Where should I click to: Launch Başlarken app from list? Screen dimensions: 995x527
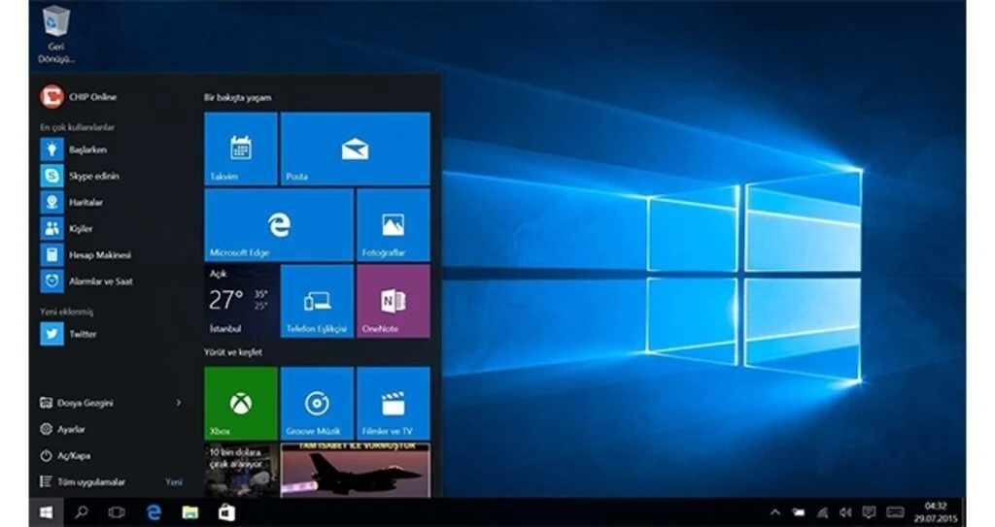point(74,149)
